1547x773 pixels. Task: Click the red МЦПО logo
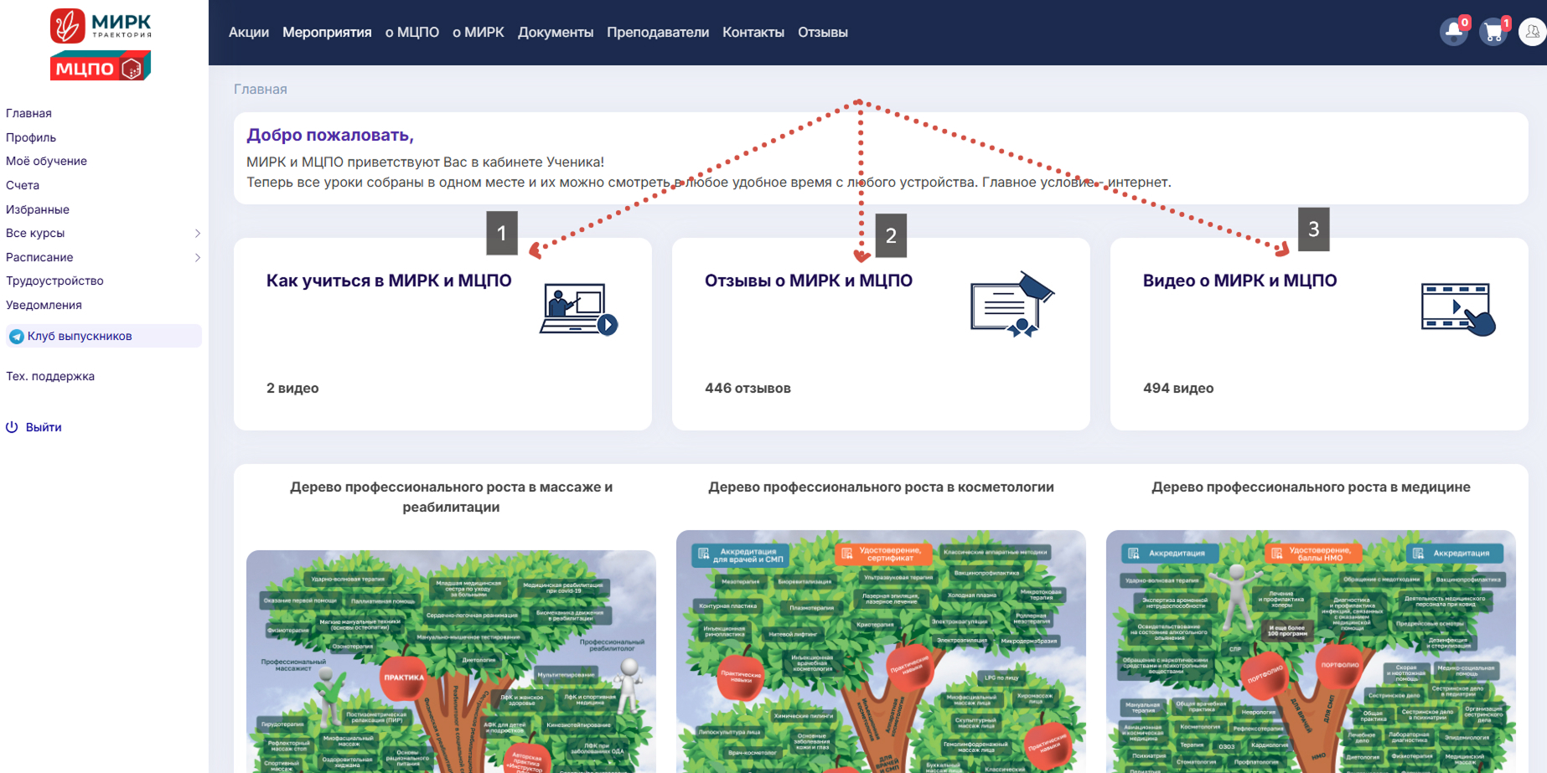(101, 66)
